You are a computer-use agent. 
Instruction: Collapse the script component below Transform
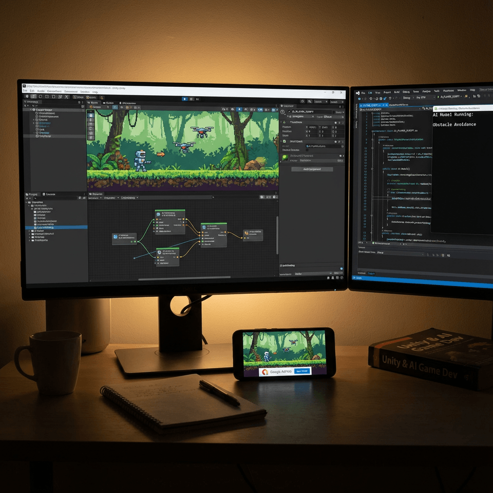click(x=281, y=142)
